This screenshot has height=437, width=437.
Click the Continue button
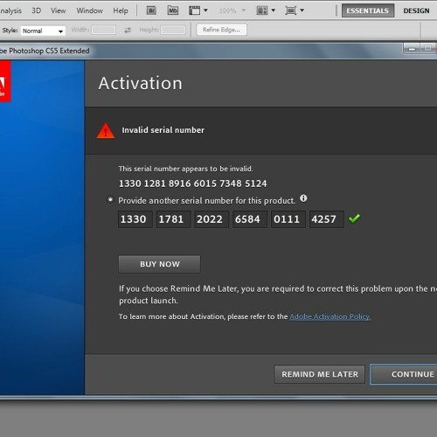[x=404, y=374]
